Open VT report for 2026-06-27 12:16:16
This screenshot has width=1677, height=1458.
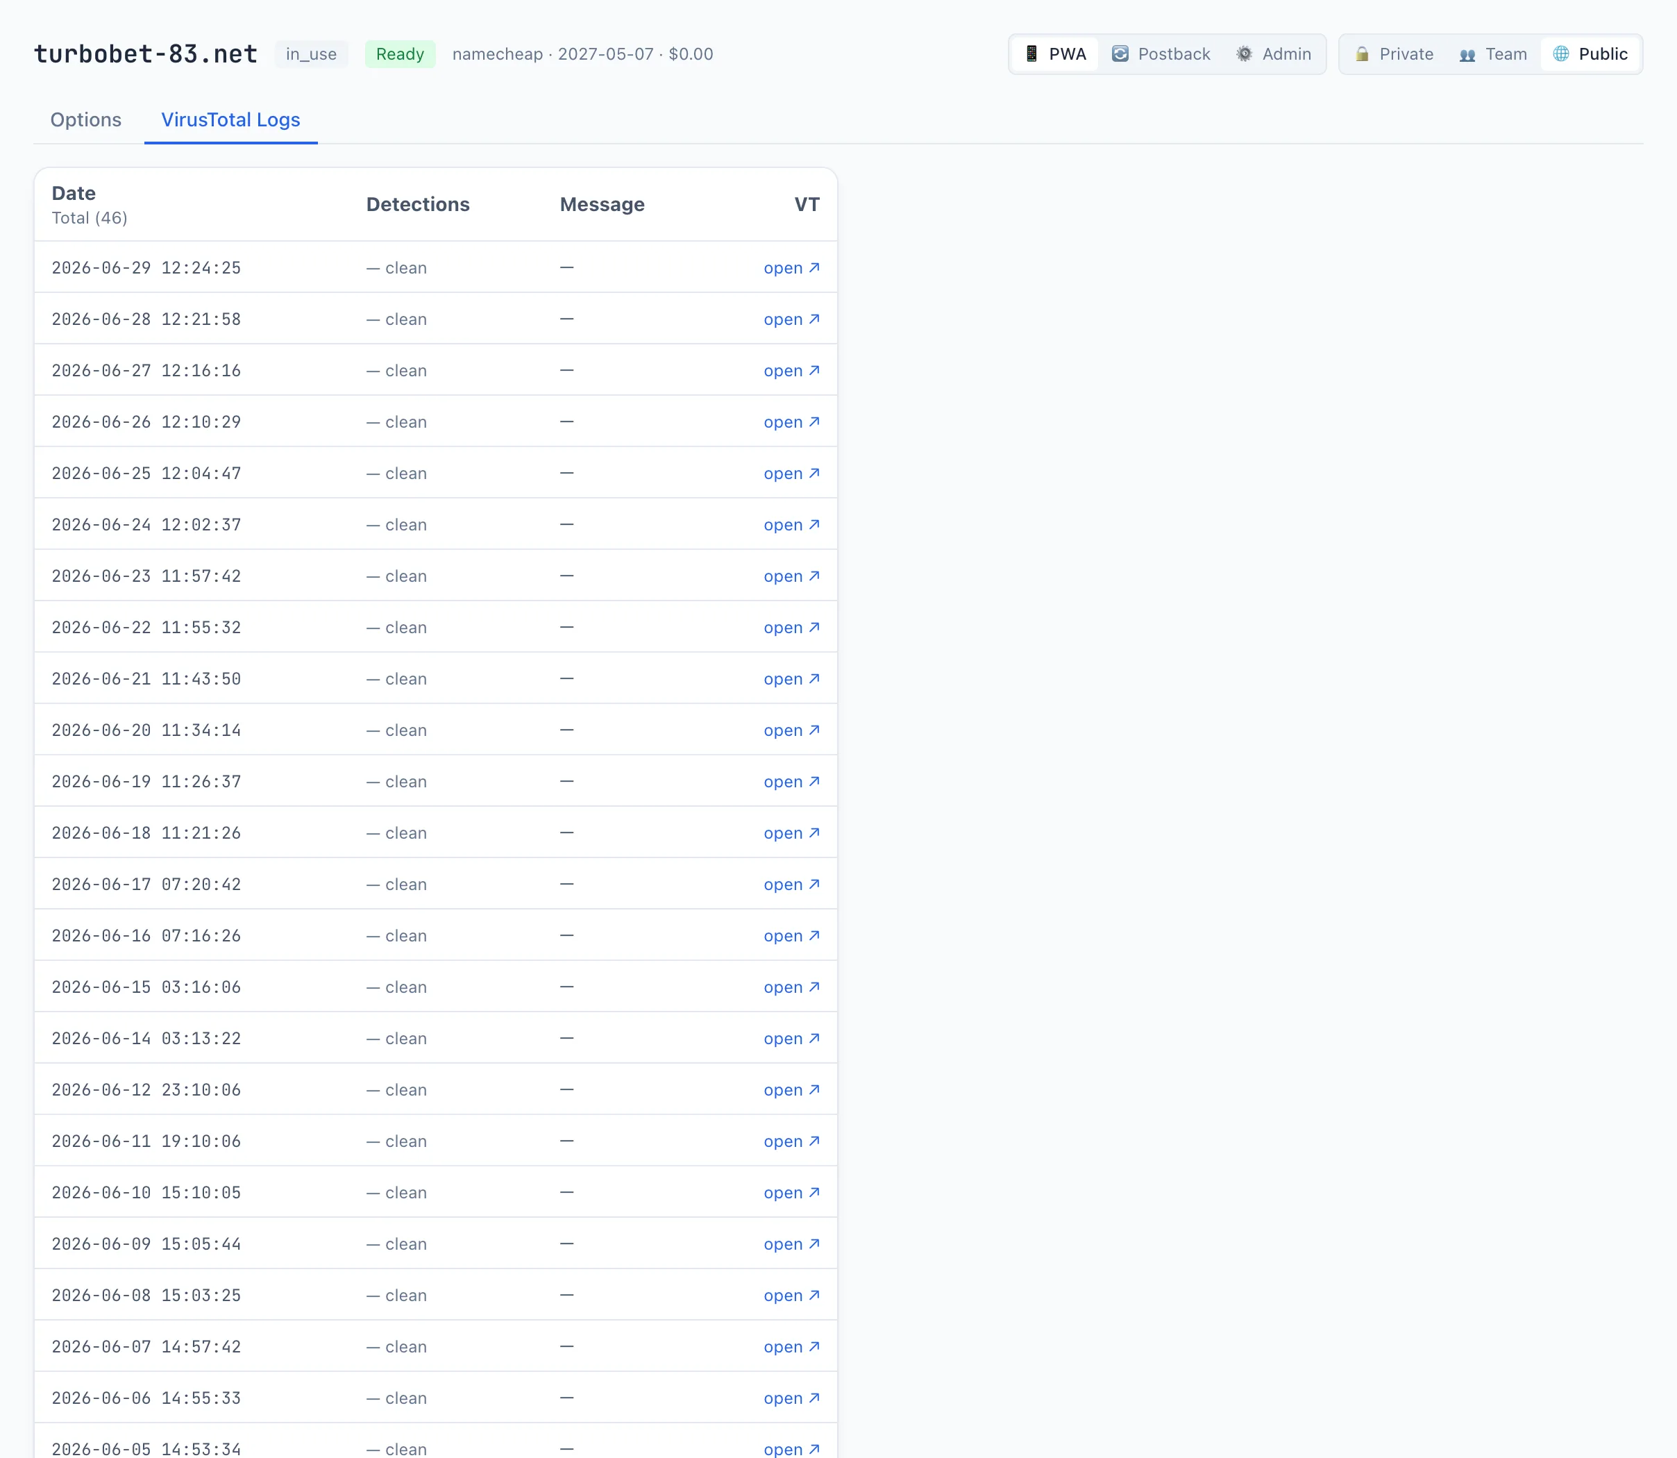pyautogui.click(x=791, y=370)
